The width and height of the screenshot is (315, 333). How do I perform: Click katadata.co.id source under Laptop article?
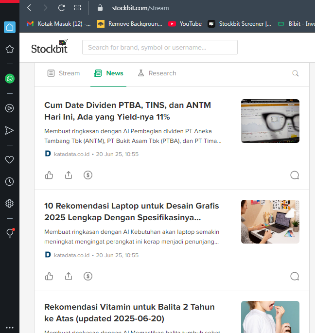71,255
